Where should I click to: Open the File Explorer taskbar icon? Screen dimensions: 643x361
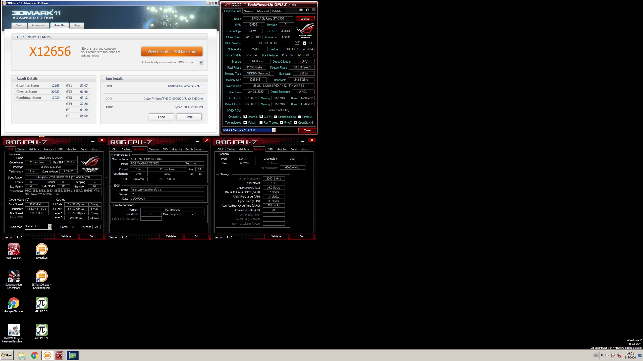[22, 355]
